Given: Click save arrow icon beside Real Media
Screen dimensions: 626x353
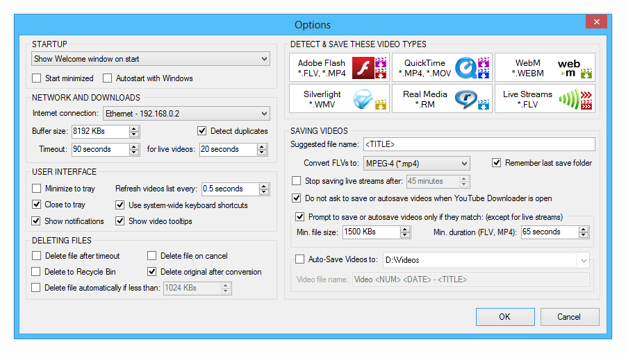Looking at the screenshot, I should (x=484, y=105).
